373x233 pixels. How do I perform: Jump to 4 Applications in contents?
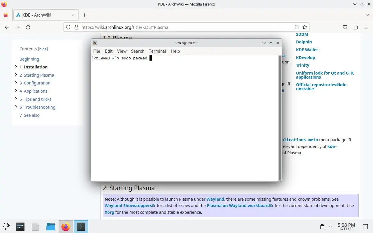33,91
